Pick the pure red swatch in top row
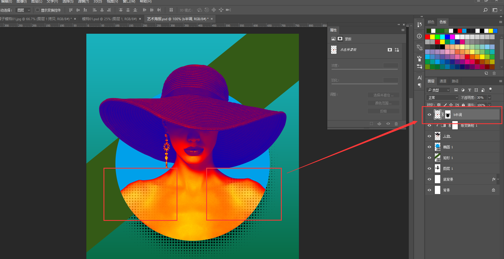This screenshot has width=504, height=259. [460, 31]
